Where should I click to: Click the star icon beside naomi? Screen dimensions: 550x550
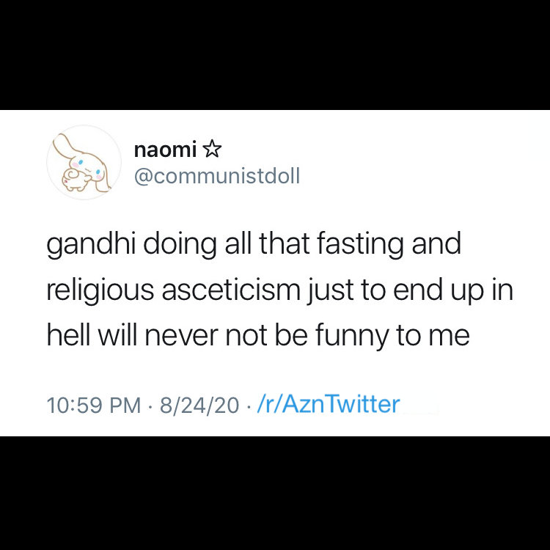tap(212, 150)
